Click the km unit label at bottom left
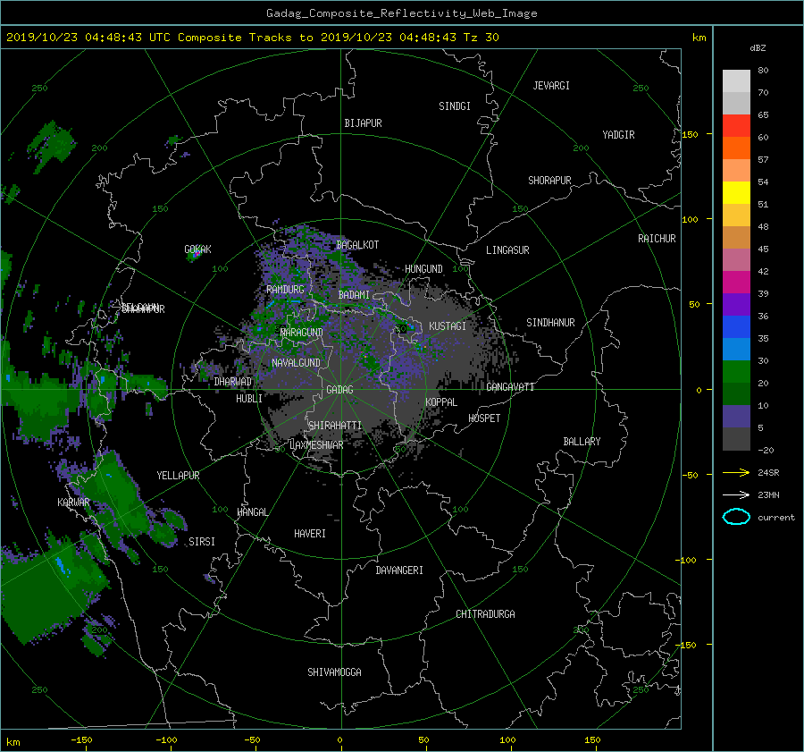The width and height of the screenshot is (804, 752). tap(13, 742)
